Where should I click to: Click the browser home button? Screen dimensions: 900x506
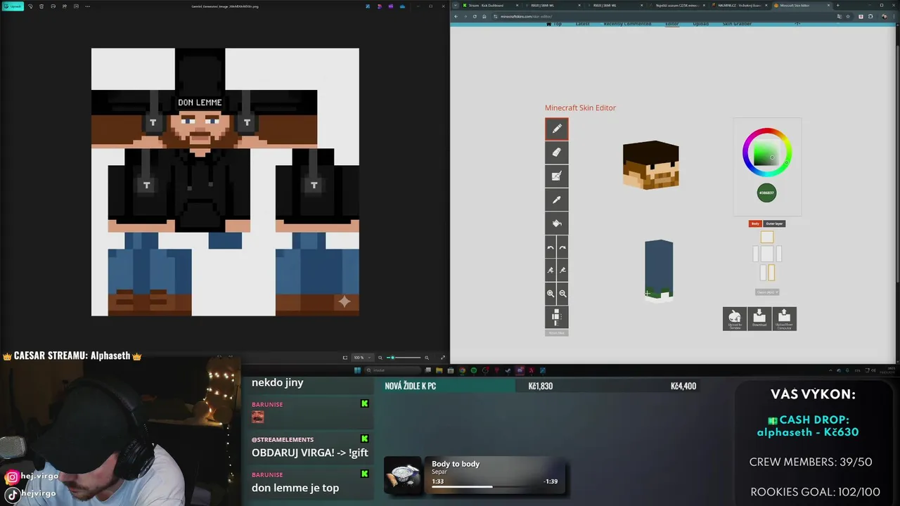click(484, 16)
